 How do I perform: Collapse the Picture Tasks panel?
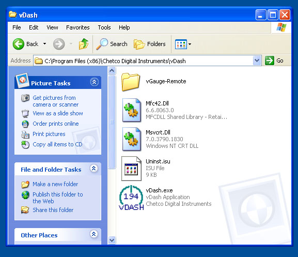(x=94, y=82)
